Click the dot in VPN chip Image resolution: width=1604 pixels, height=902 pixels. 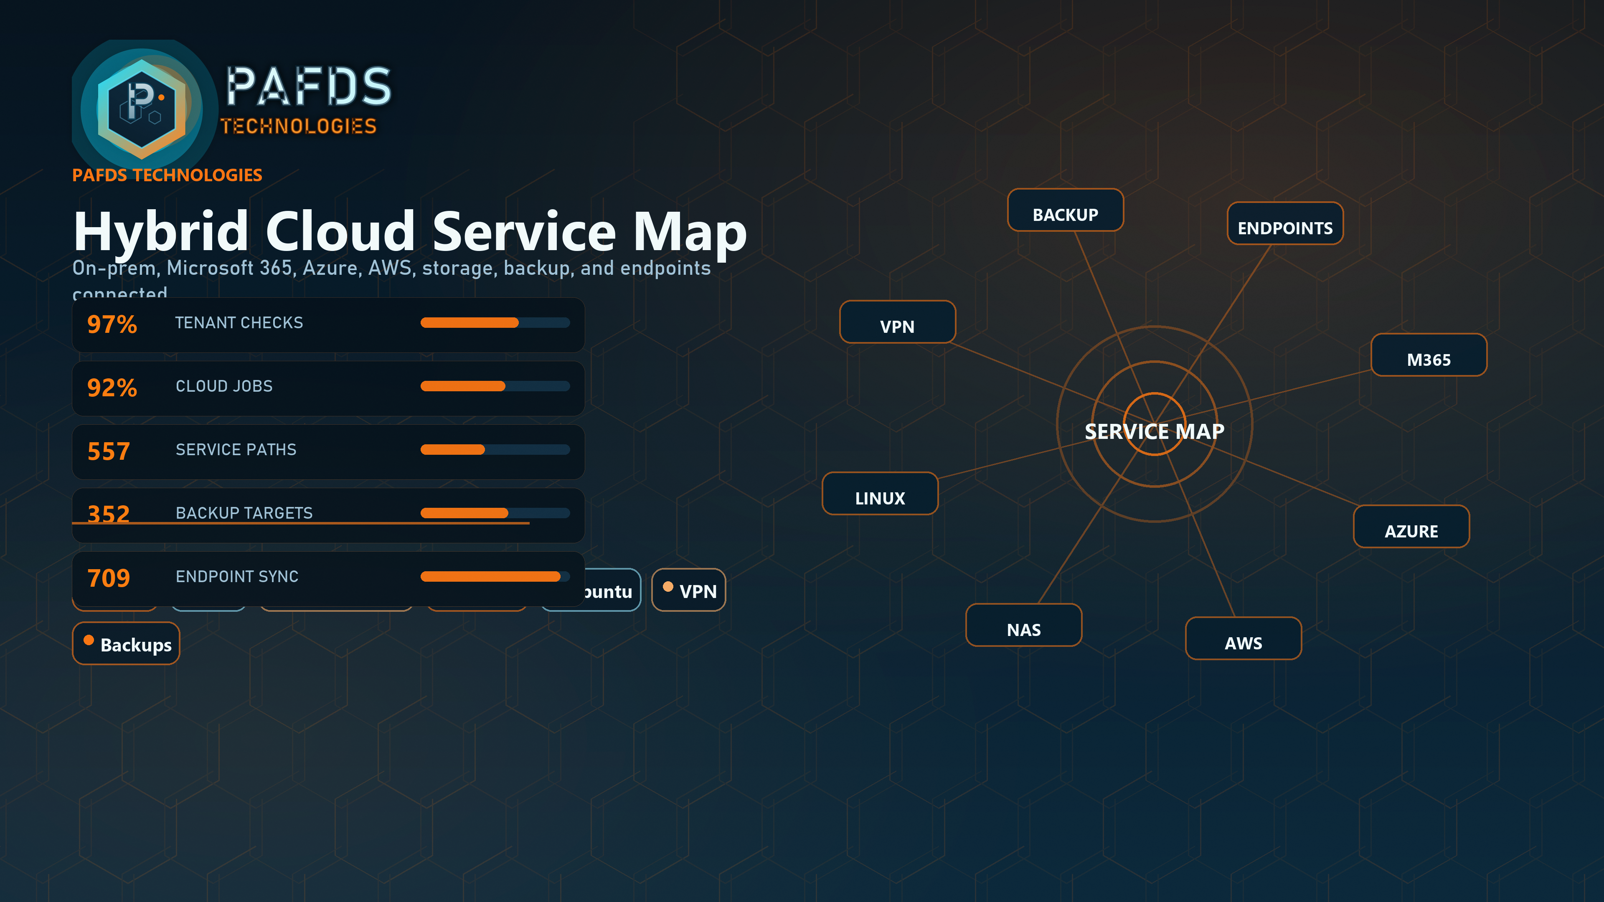(667, 586)
